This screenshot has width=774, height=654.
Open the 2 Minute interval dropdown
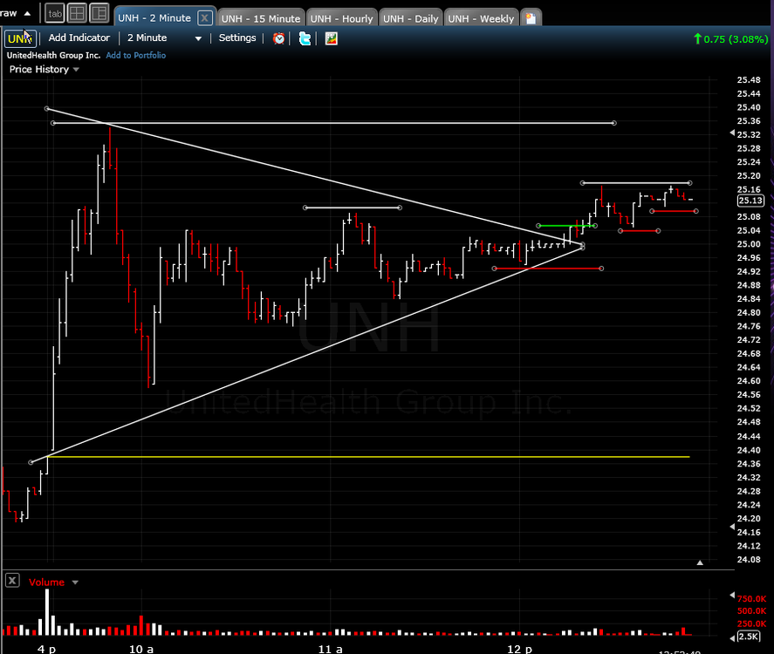tap(198, 38)
